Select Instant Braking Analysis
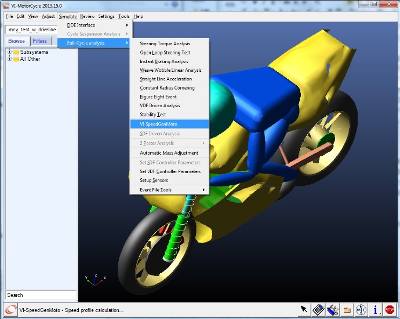The height and width of the screenshot is (319, 400). point(169,61)
